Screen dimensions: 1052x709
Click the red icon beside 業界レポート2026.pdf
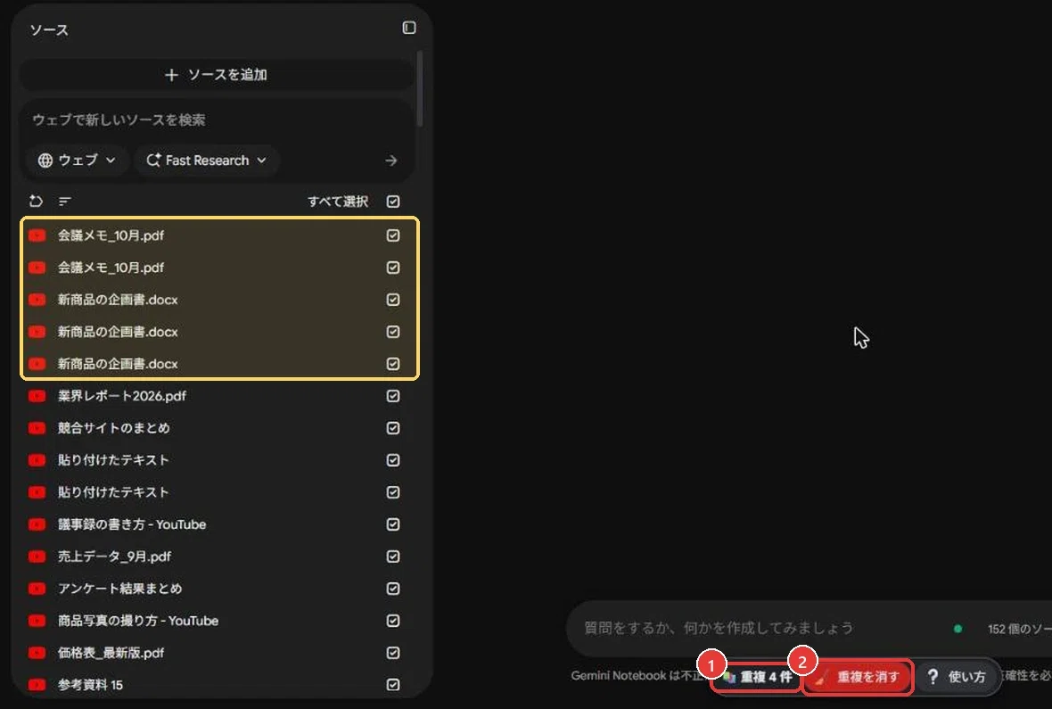pyautogui.click(x=37, y=396)
